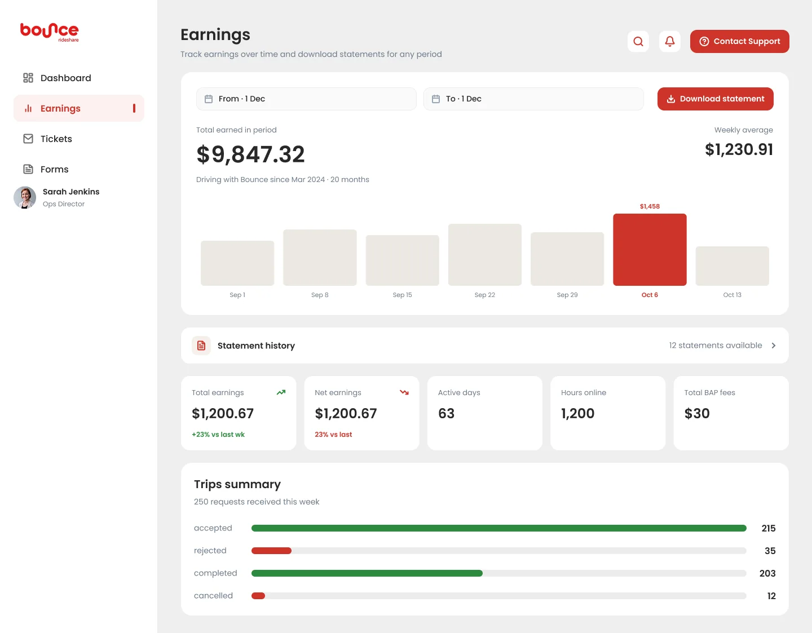Click the Trips summary heading
Viewport: 812px width, 633px height.
click(x=237, y=484)
